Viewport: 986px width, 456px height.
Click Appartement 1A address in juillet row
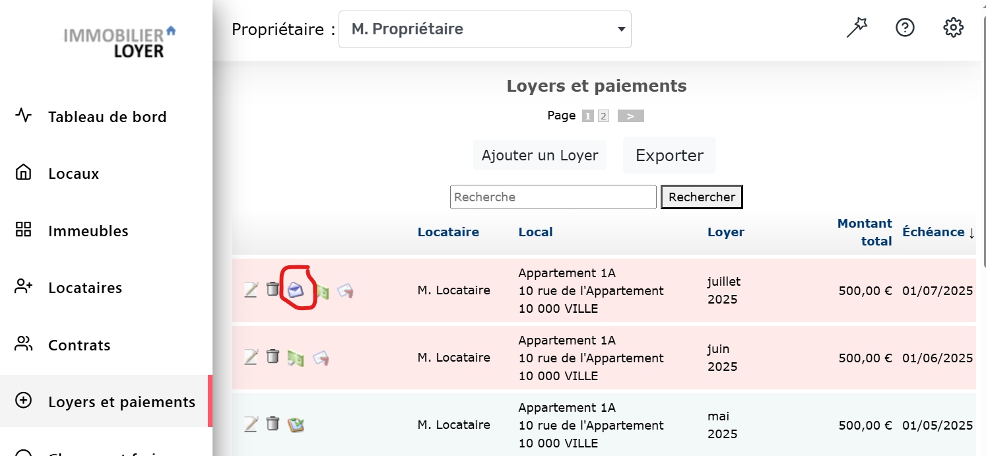(x=591, y=290)
